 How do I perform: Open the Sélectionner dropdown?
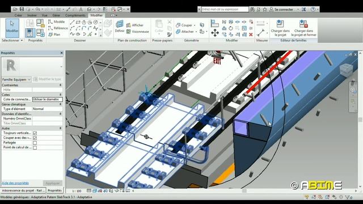(x=12, y=40)
